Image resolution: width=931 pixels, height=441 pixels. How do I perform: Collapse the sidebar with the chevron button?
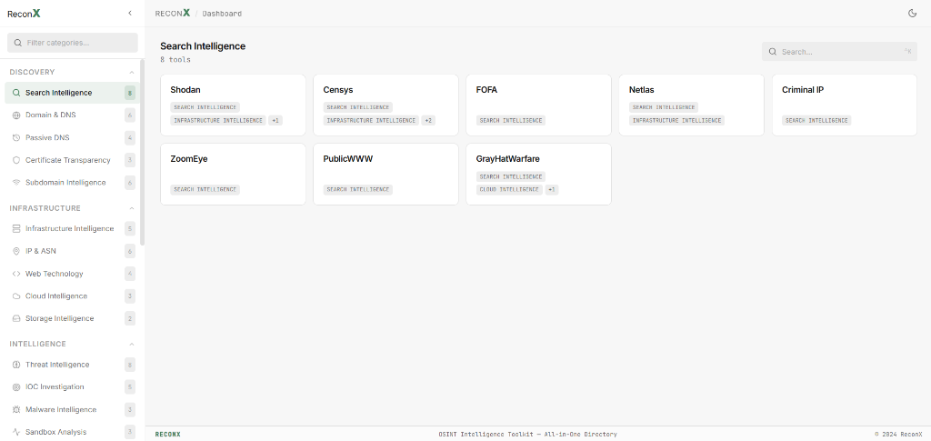130,13
